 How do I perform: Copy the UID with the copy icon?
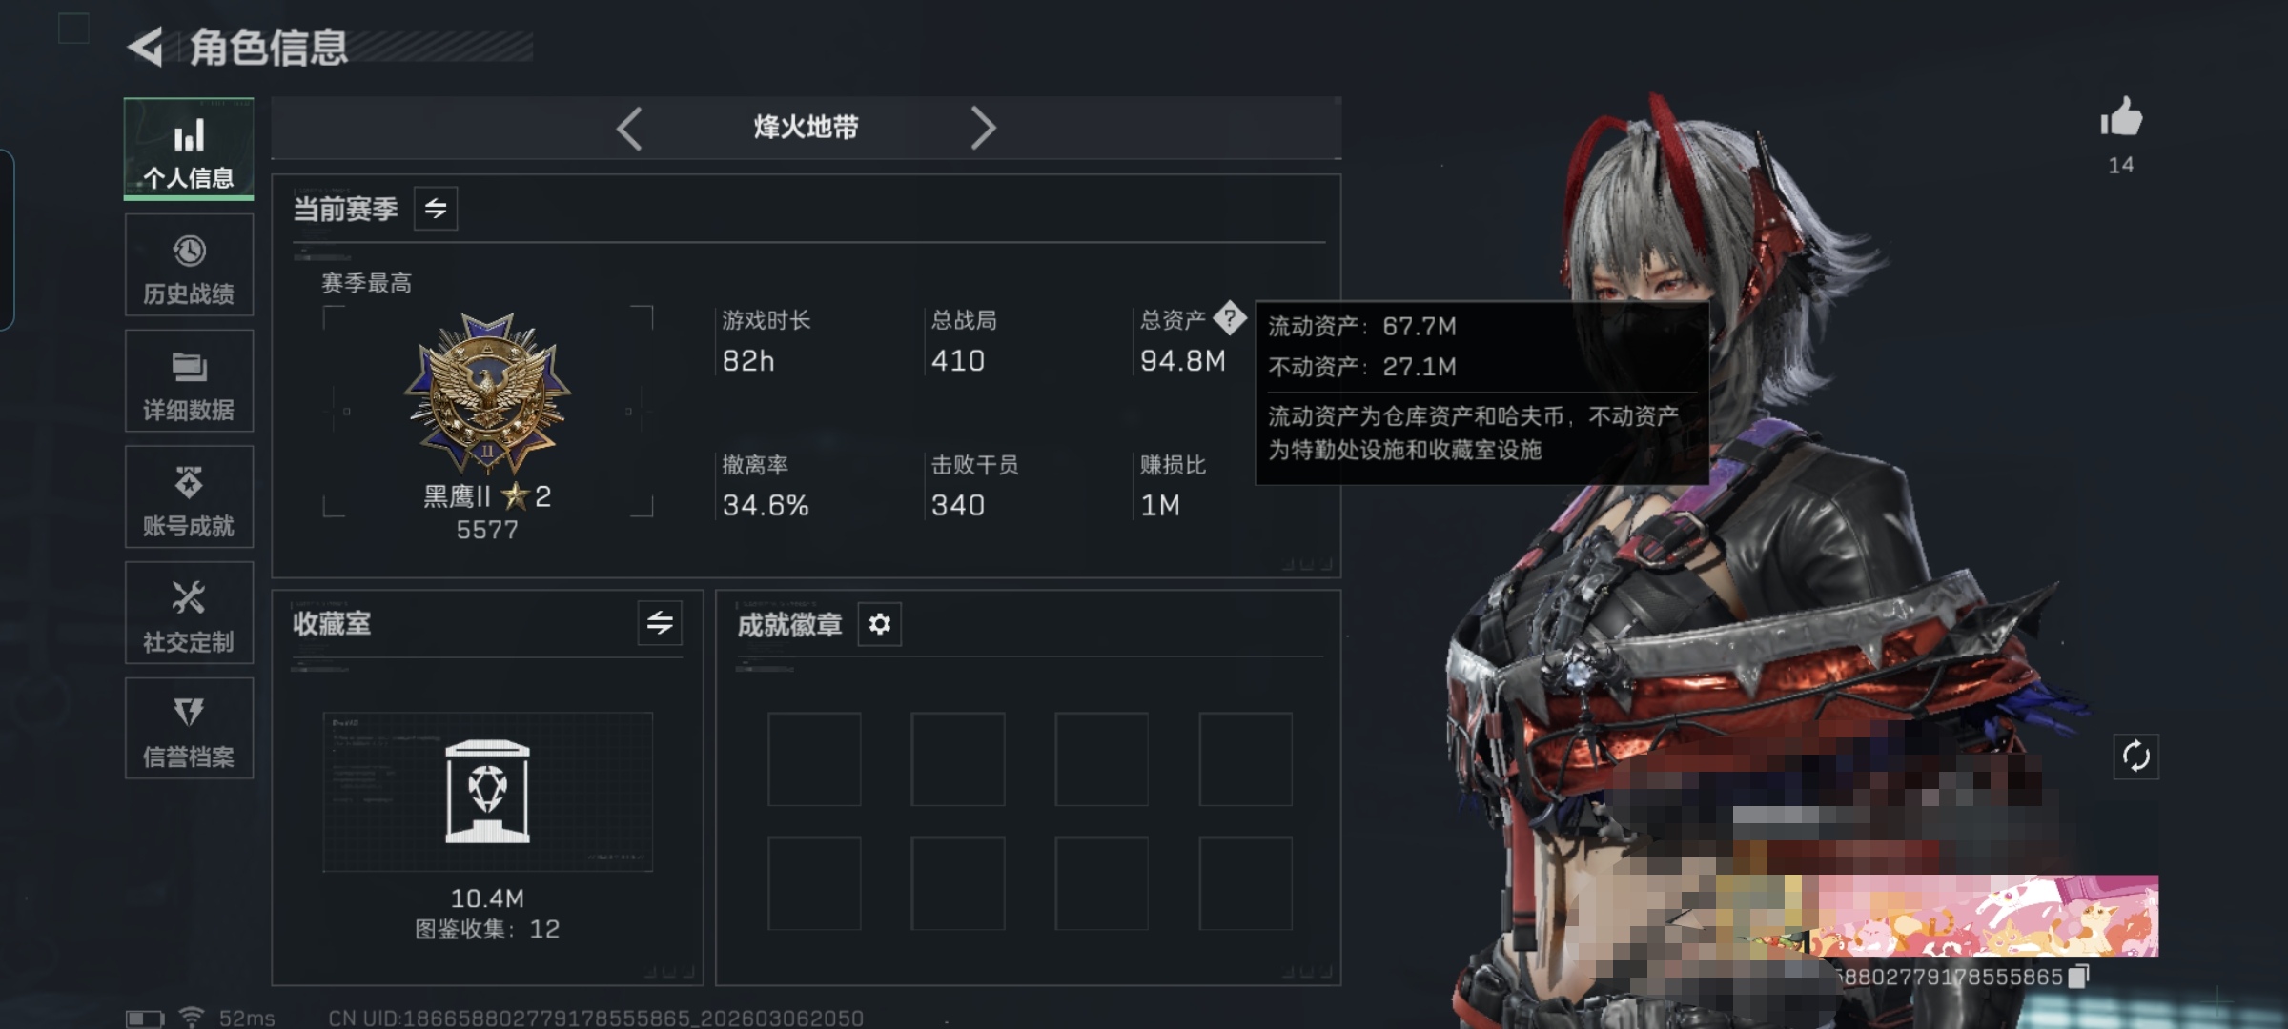click(2080, 977)
